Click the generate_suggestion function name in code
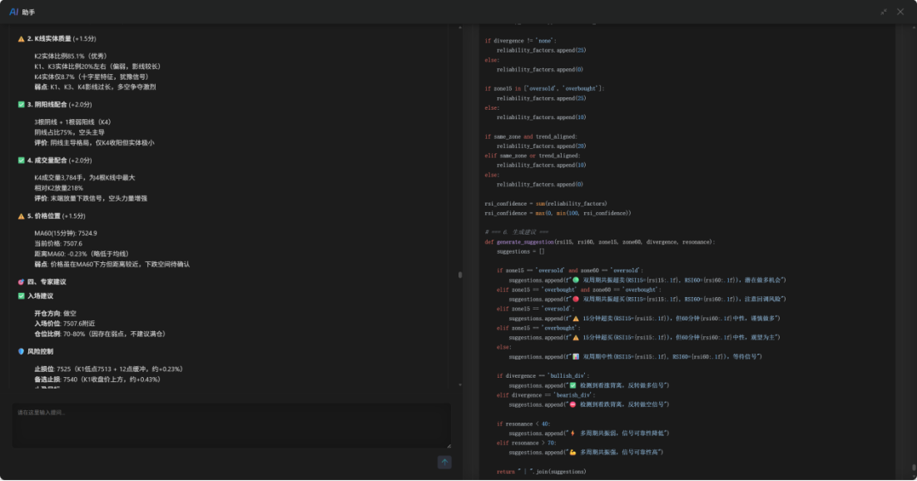 533,241
